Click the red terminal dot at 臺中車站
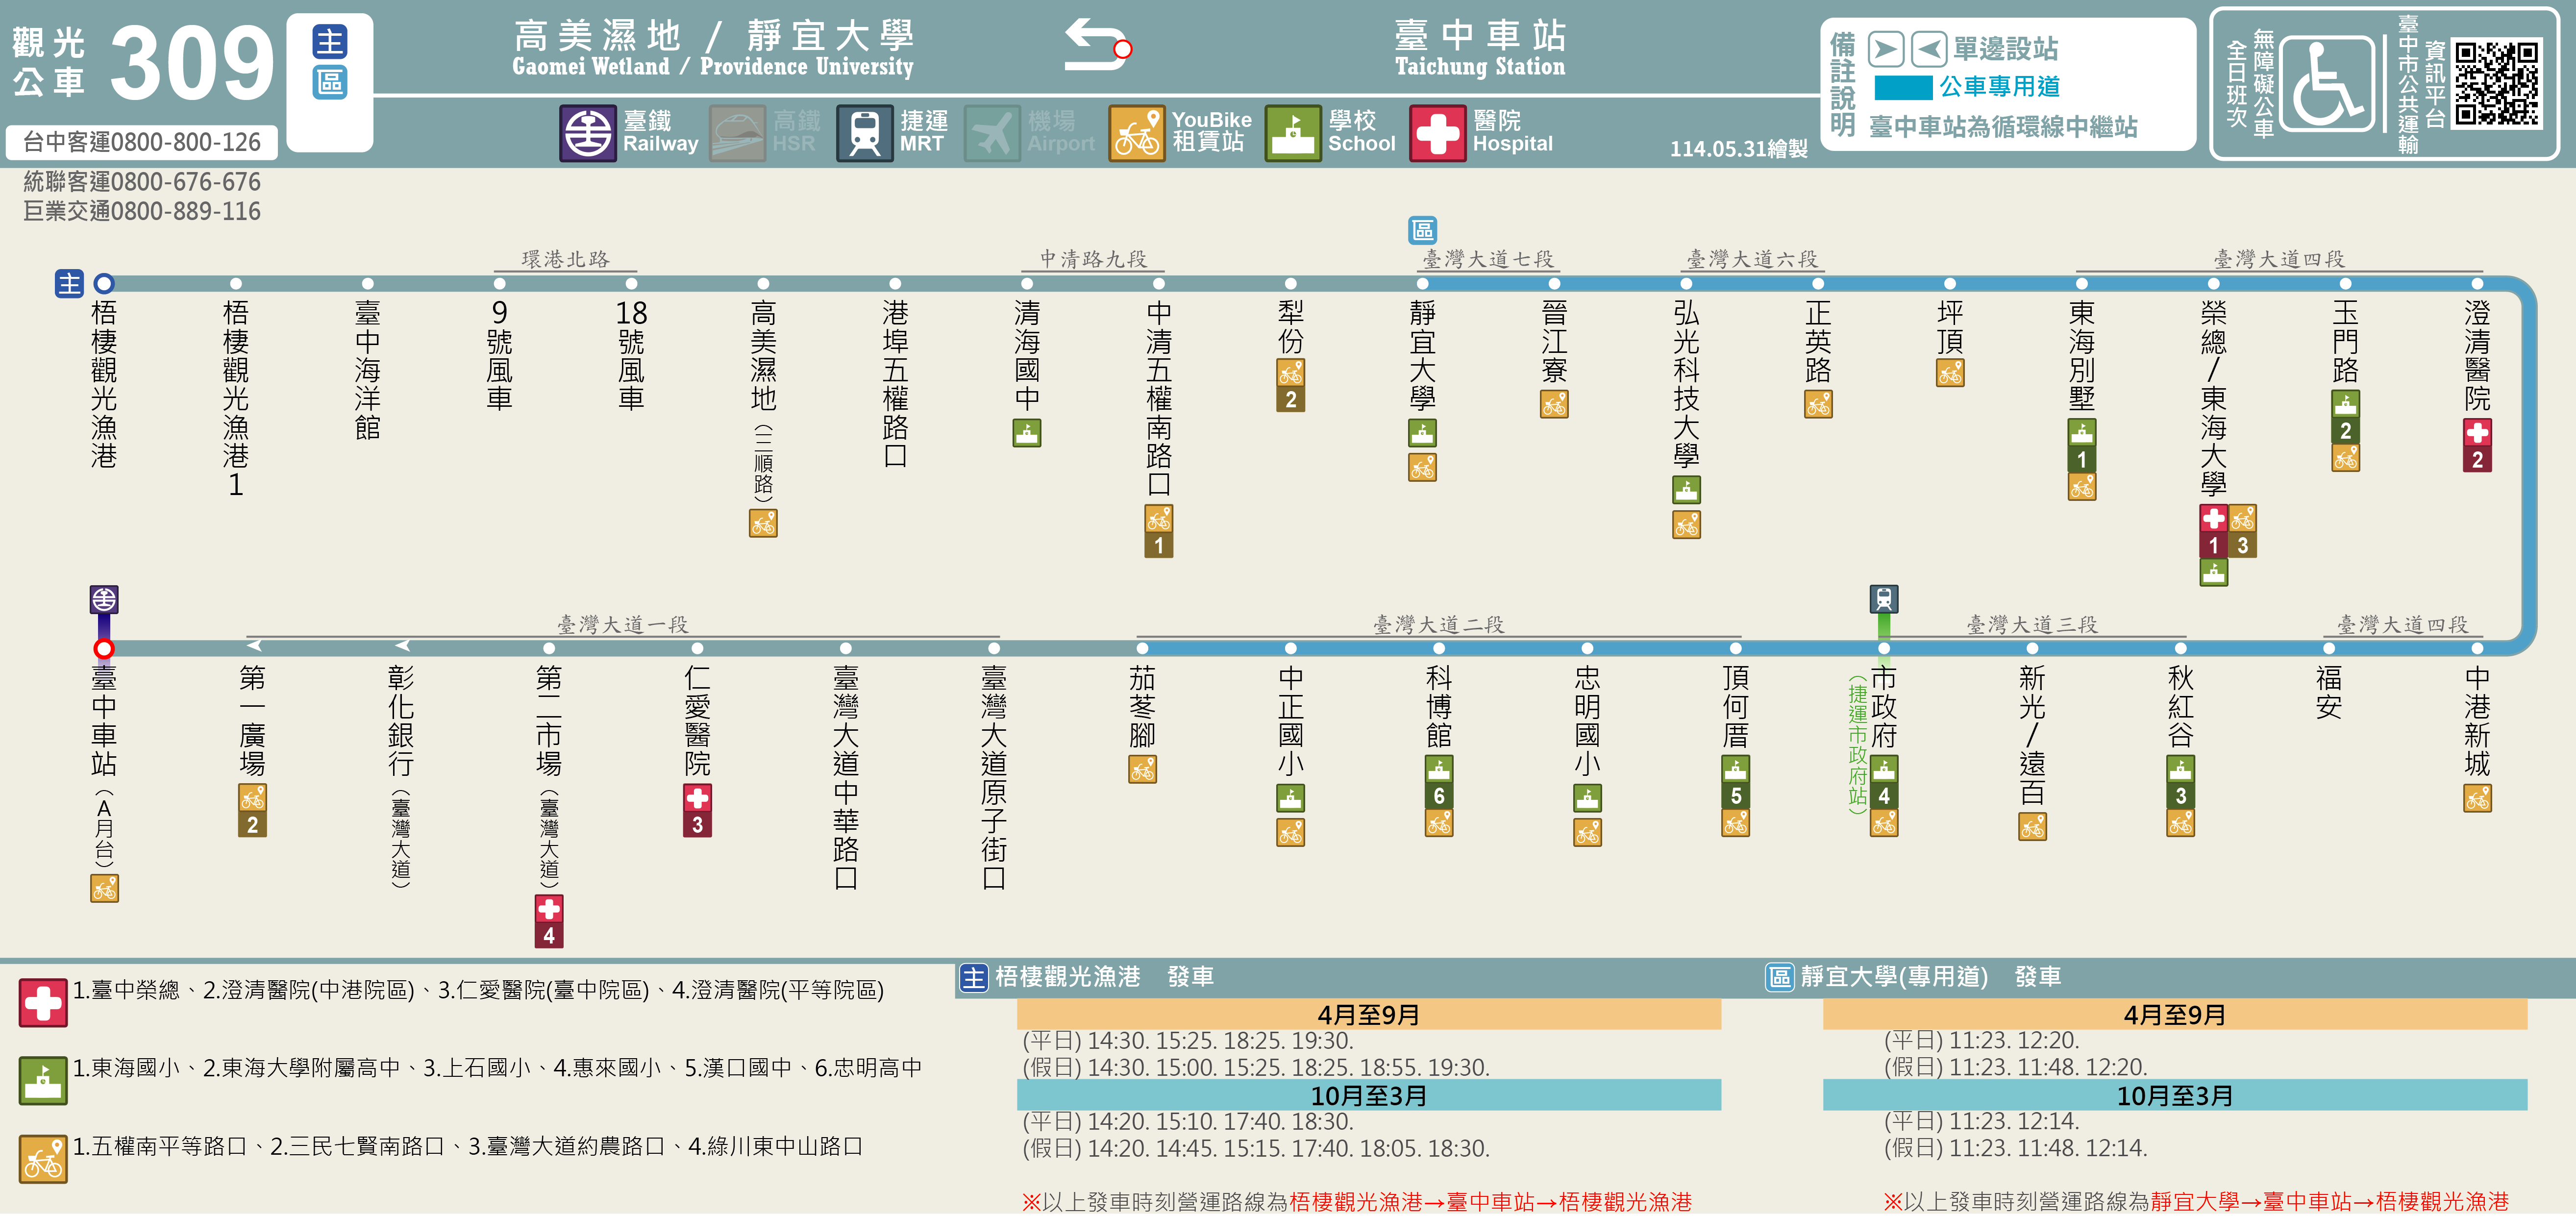Viewport: 2576px width, 1216px height. 104,649
